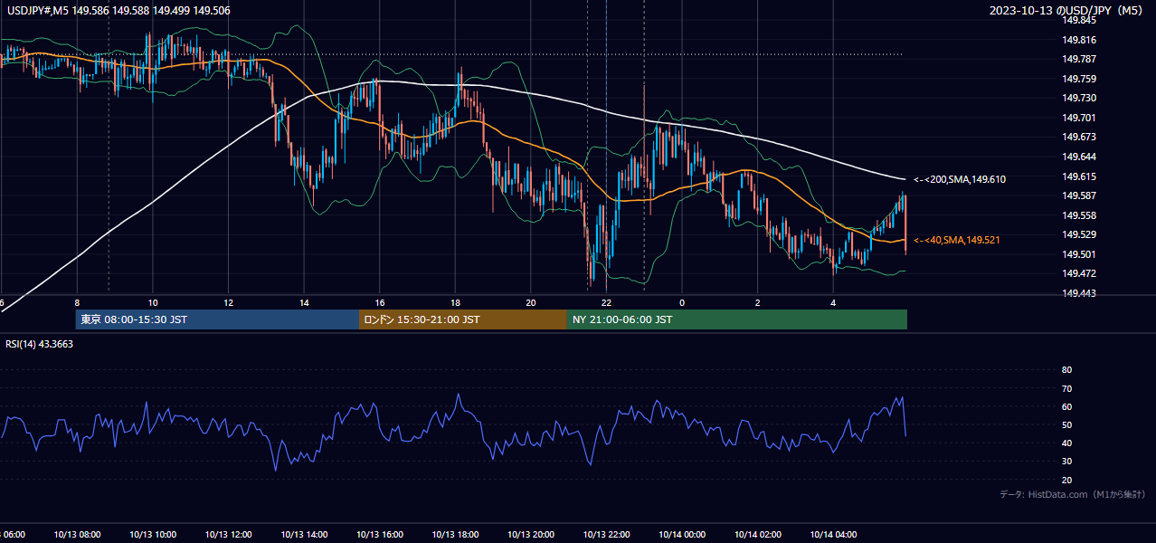Image resolution: width=1156 pixels, height=543 pixels.
Task: Click price axis label 149.644
Action: (1080, 157)
